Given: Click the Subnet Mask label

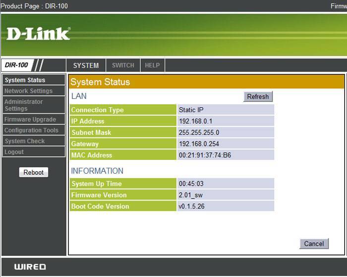Looking at the screenshot, I should [x=123, y=133].
